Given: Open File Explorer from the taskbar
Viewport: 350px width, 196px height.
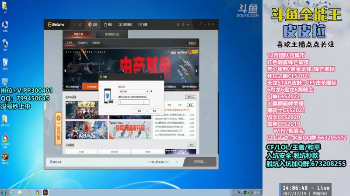Looking at the screenshot, I should click(x=20, y=193).
